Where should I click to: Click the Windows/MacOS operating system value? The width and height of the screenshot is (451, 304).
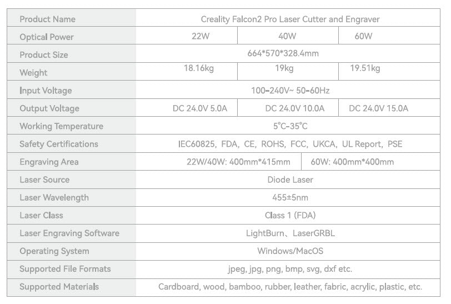coord(290,251)
